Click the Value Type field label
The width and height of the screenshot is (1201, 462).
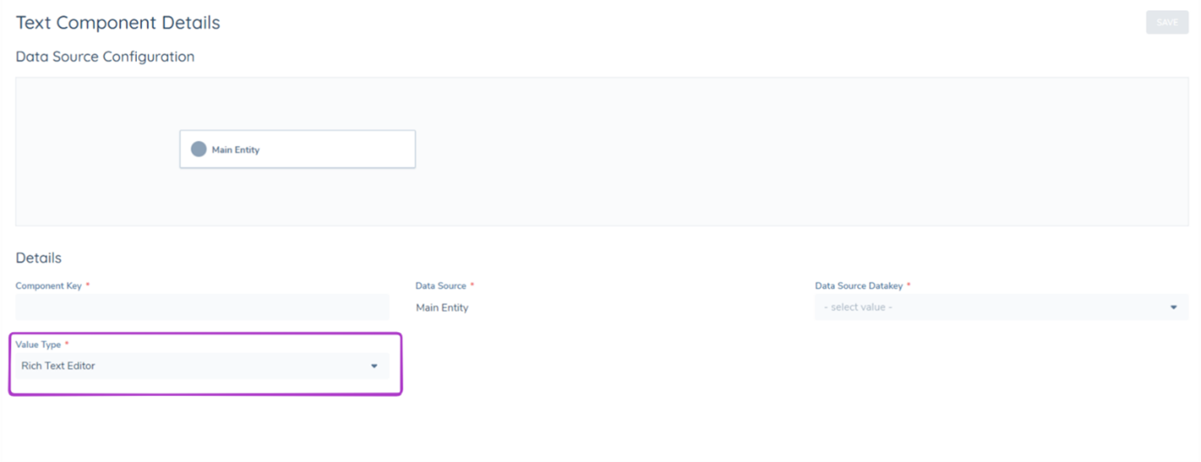point(38,345)
